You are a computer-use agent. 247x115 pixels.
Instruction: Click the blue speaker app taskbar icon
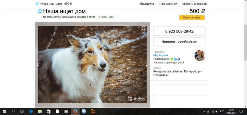pyautogui.click(x=84, y=111)
